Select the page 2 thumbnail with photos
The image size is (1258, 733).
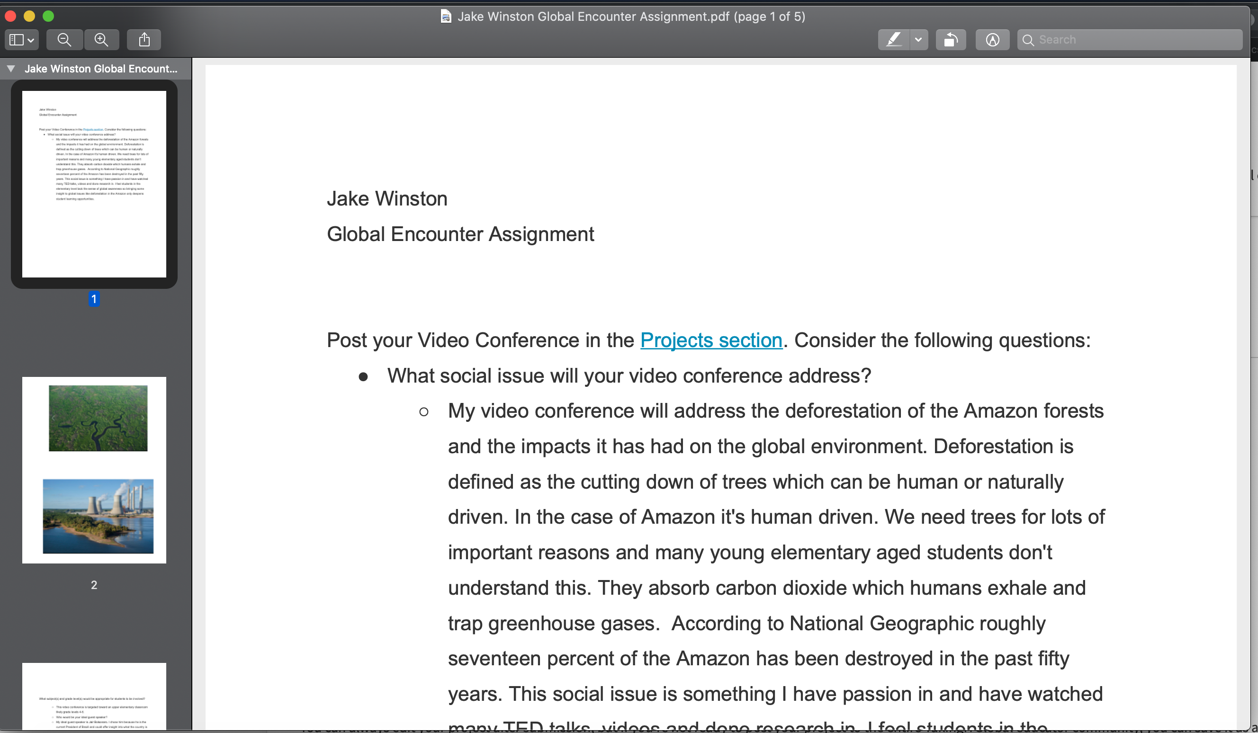94,470
